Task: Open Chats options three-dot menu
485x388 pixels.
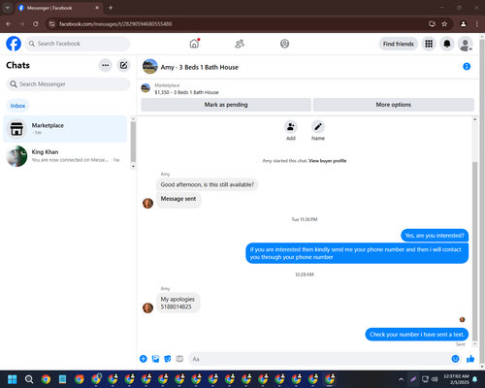Action: (x=106, y=65)
